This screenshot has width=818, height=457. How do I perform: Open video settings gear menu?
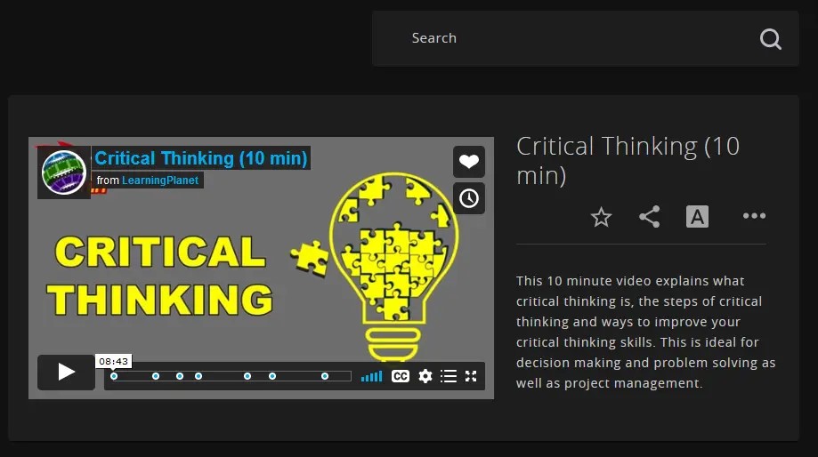click(425, 376)
